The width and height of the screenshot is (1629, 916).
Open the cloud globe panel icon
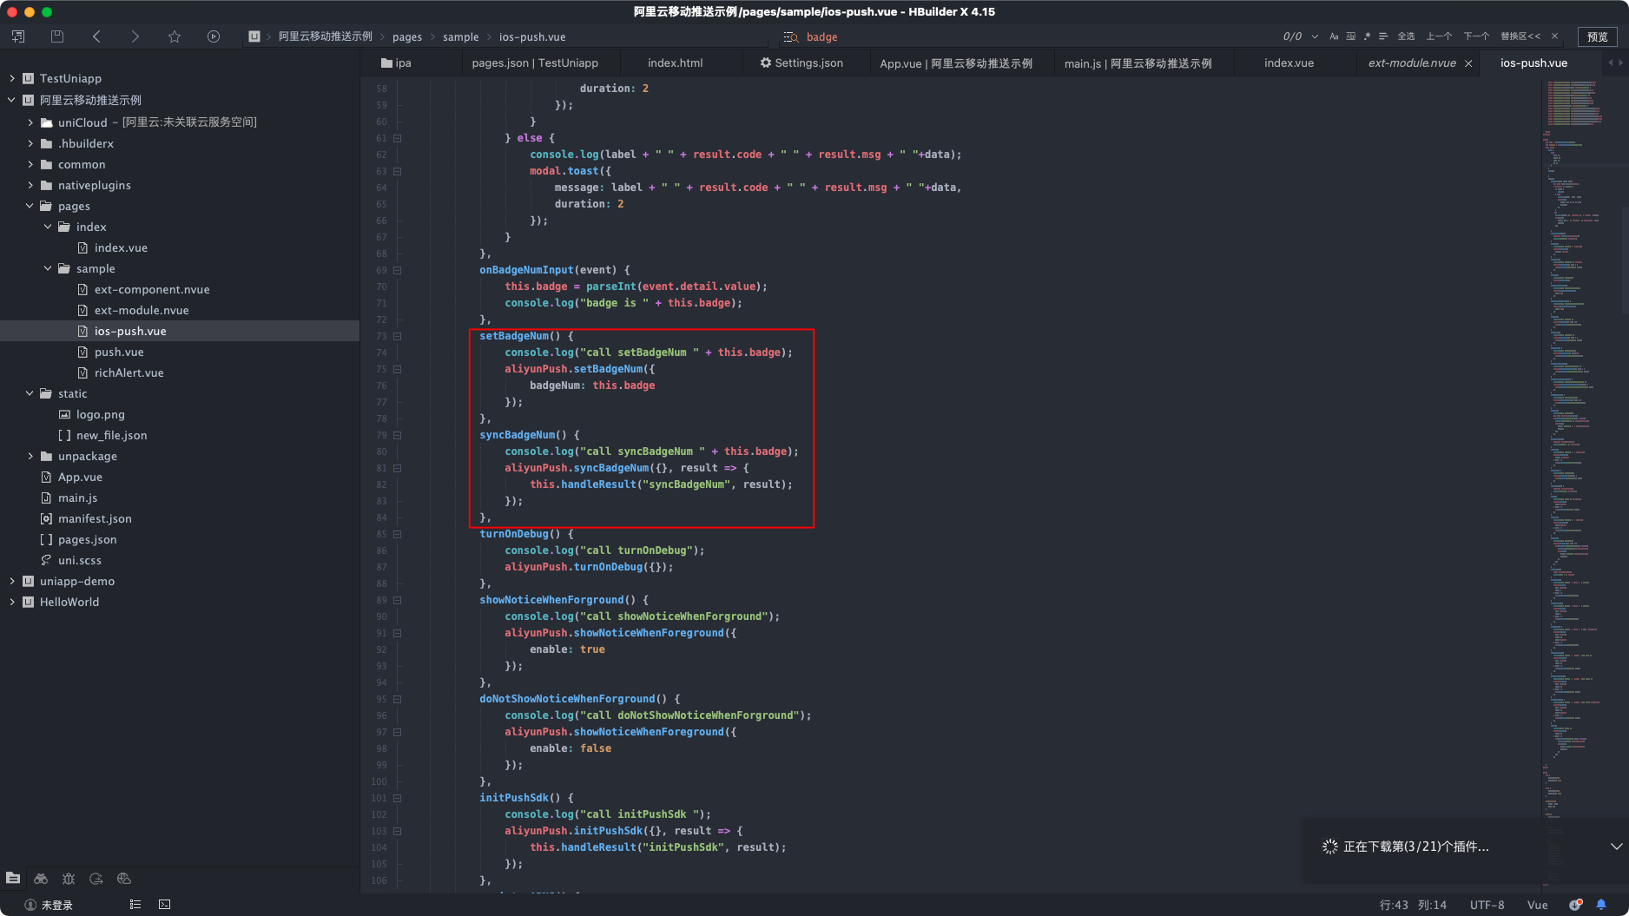(124, 879)
